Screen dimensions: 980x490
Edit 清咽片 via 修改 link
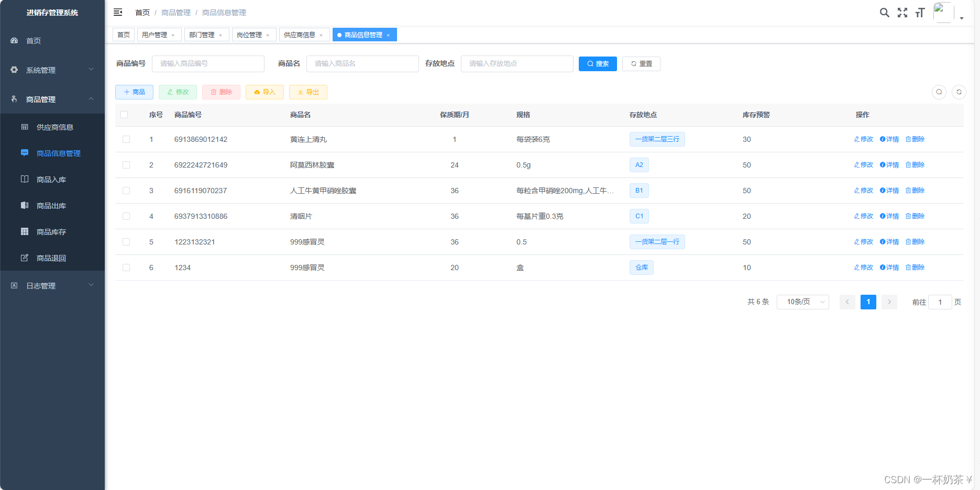coord(864,216)
